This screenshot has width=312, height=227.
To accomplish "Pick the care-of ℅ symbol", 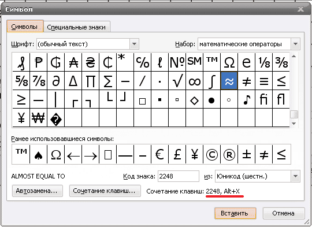I will click(143, 62).
